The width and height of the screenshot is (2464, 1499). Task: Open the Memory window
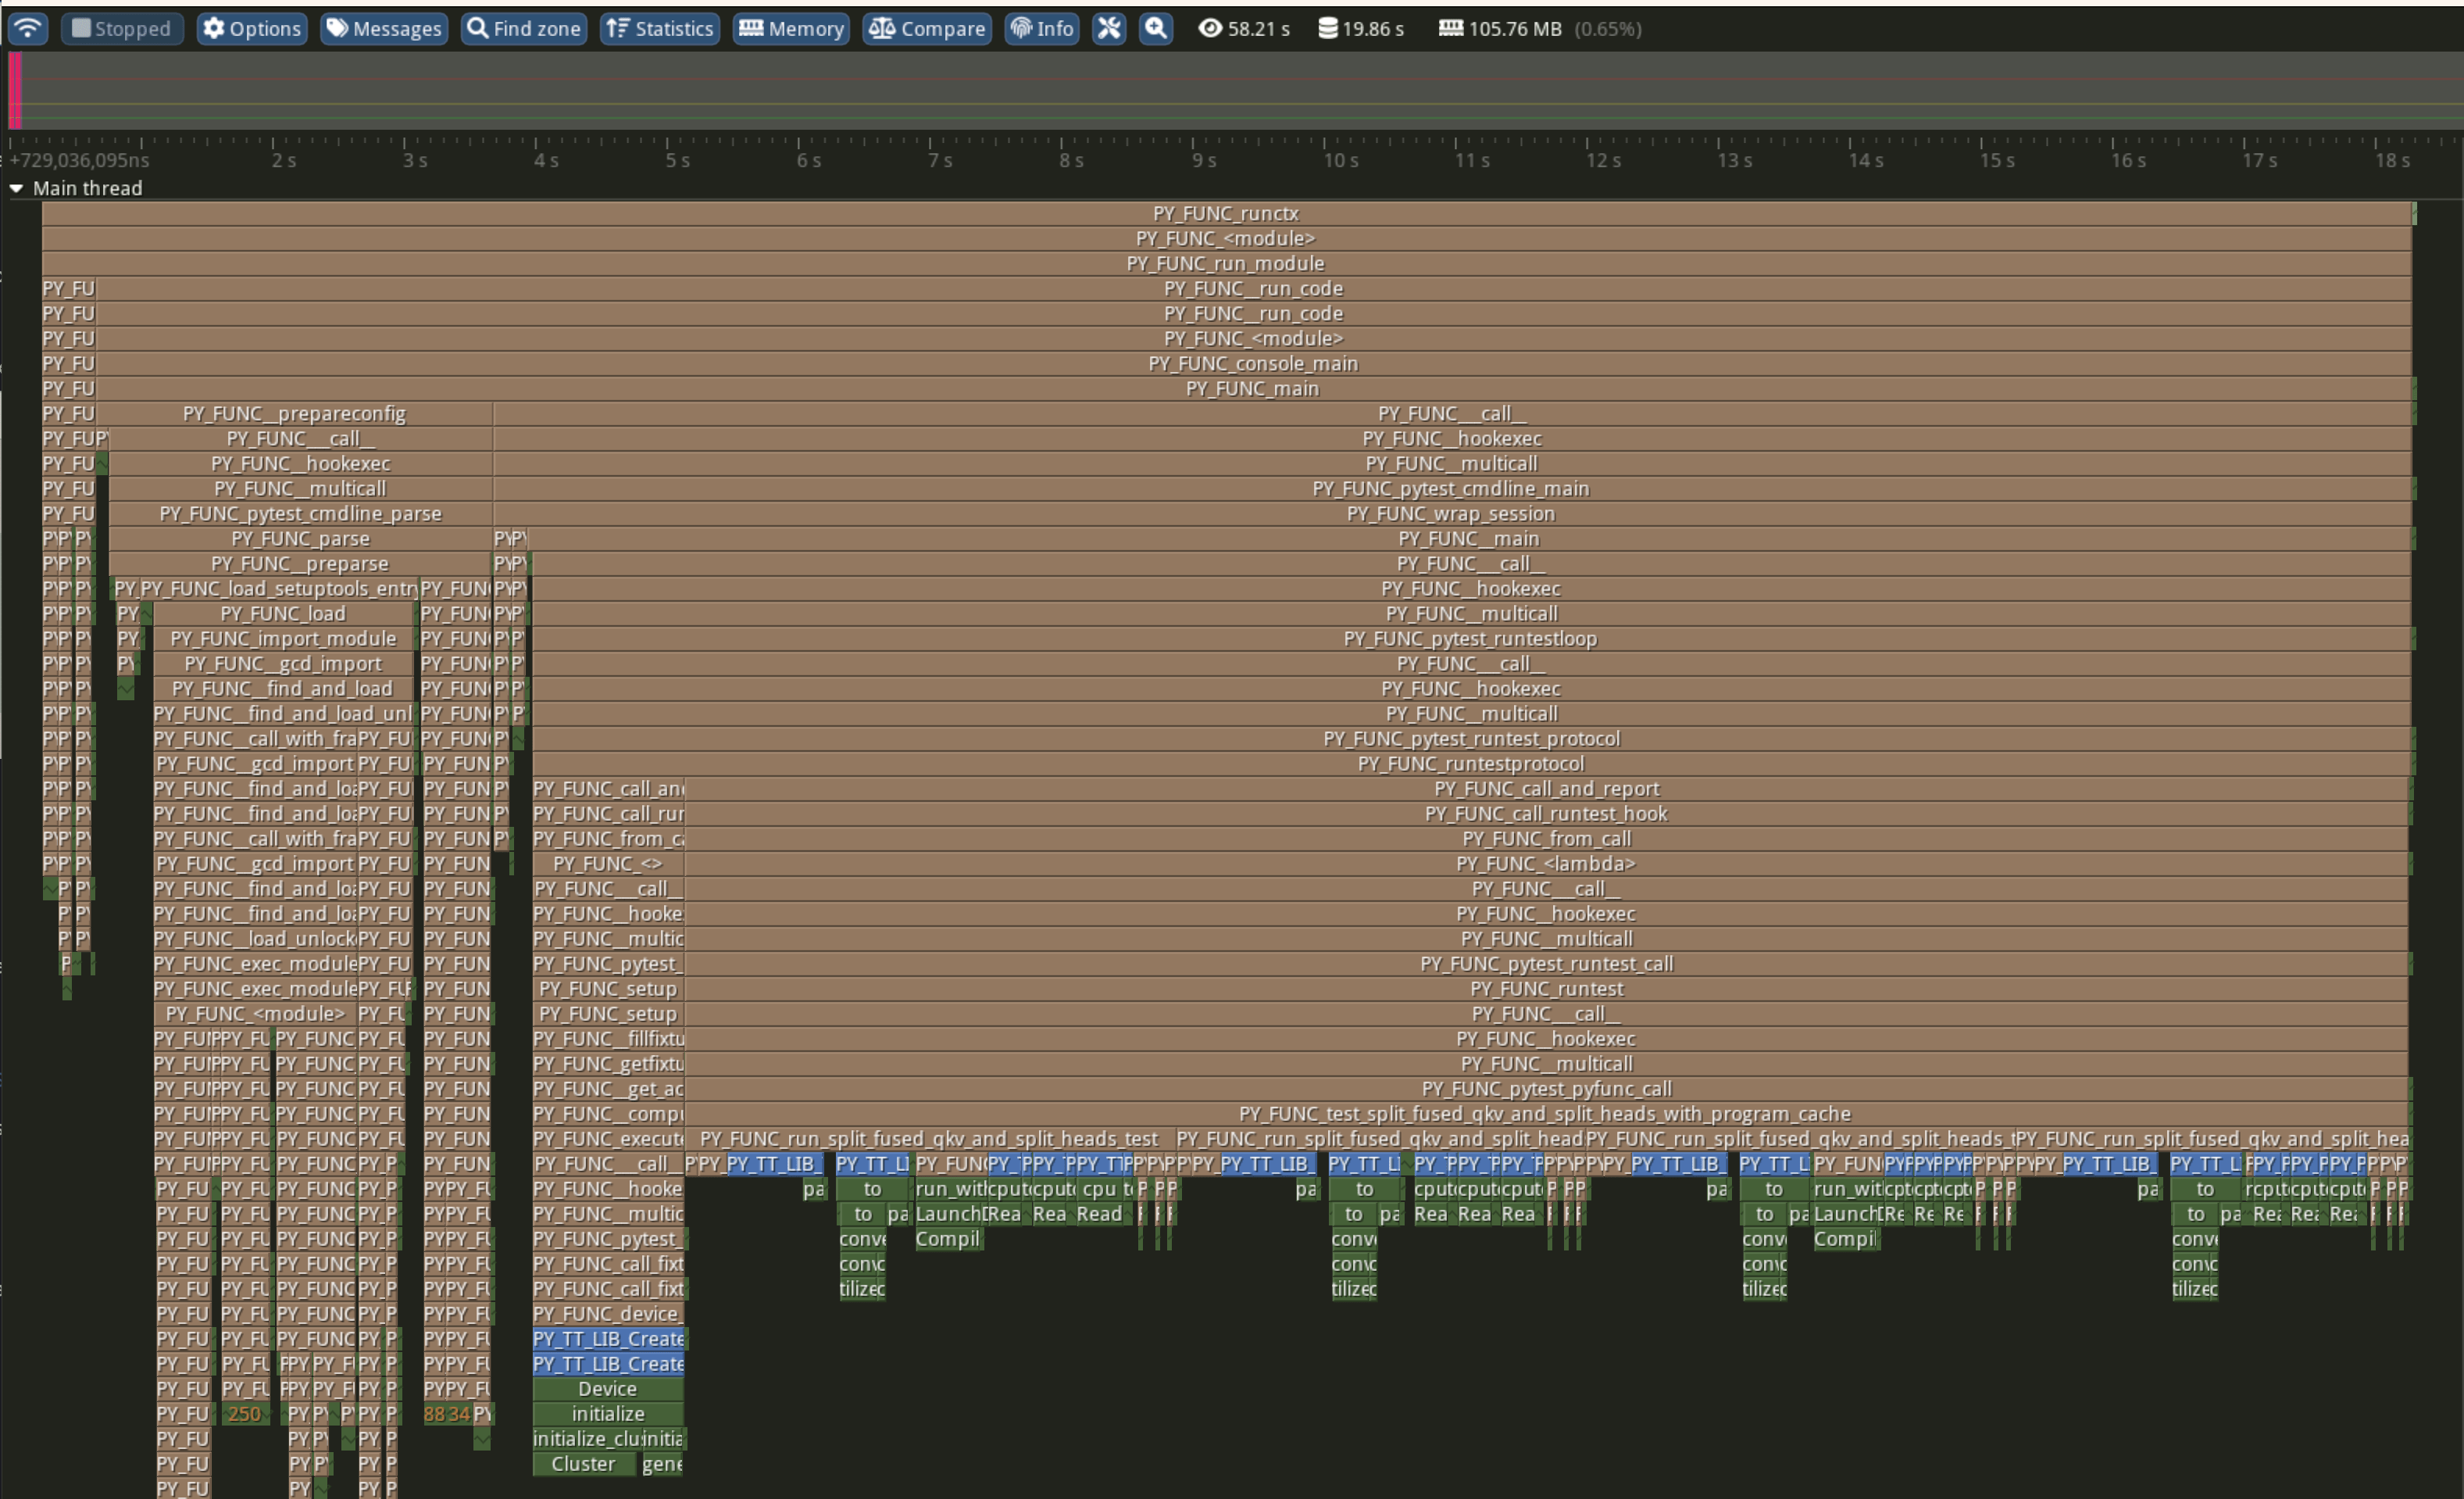tap(791, 28)
